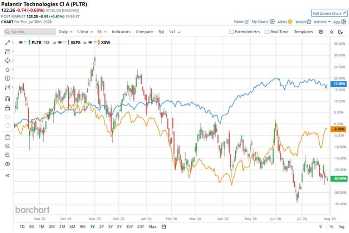Remove the PLTR series with X

[55, 43]
